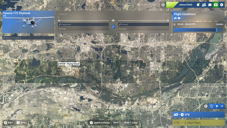The height and width of the screenshot is (128, 227).
Task: Open the notifications bell
Action: (198, 5)
